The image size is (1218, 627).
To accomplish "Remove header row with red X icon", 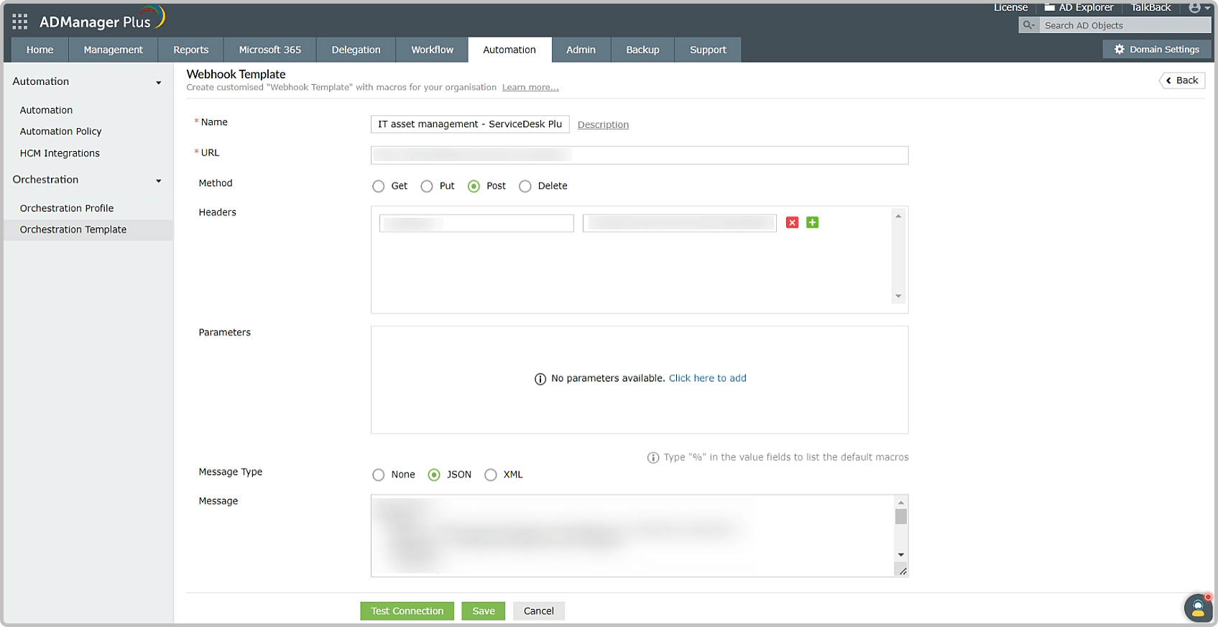I will coord(792,223).
